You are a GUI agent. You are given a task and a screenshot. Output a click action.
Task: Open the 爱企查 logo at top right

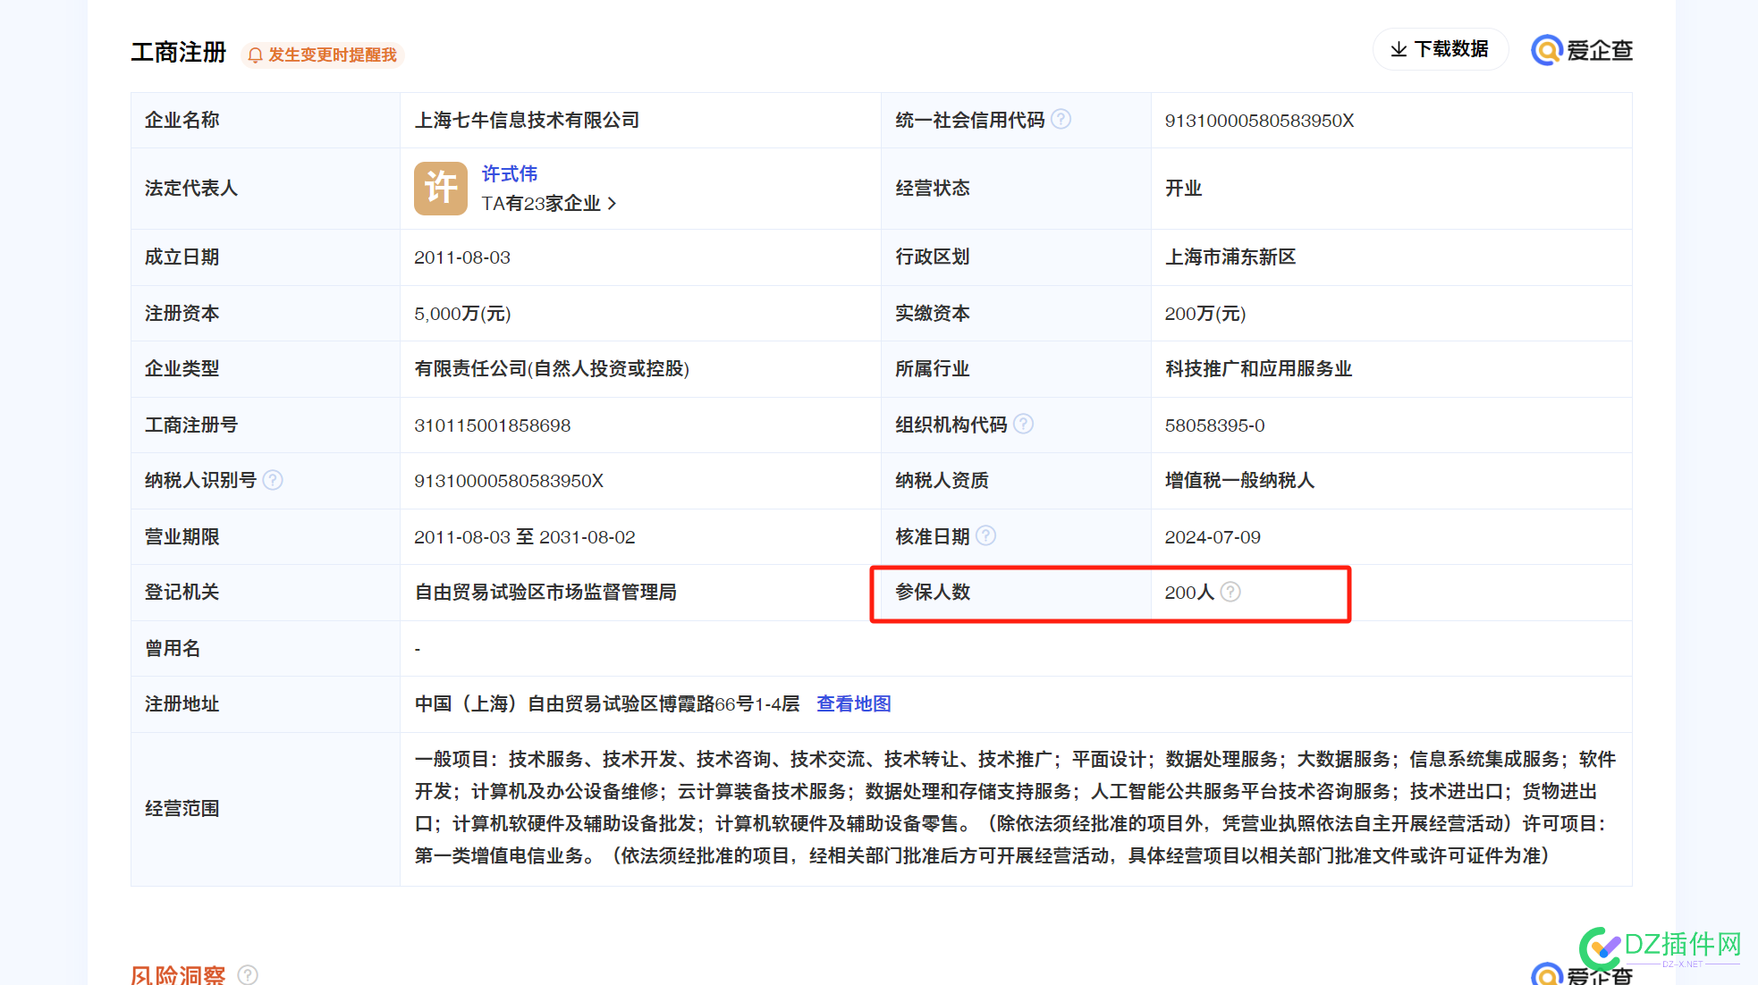pyautogui.click(x=1582, y=50)
